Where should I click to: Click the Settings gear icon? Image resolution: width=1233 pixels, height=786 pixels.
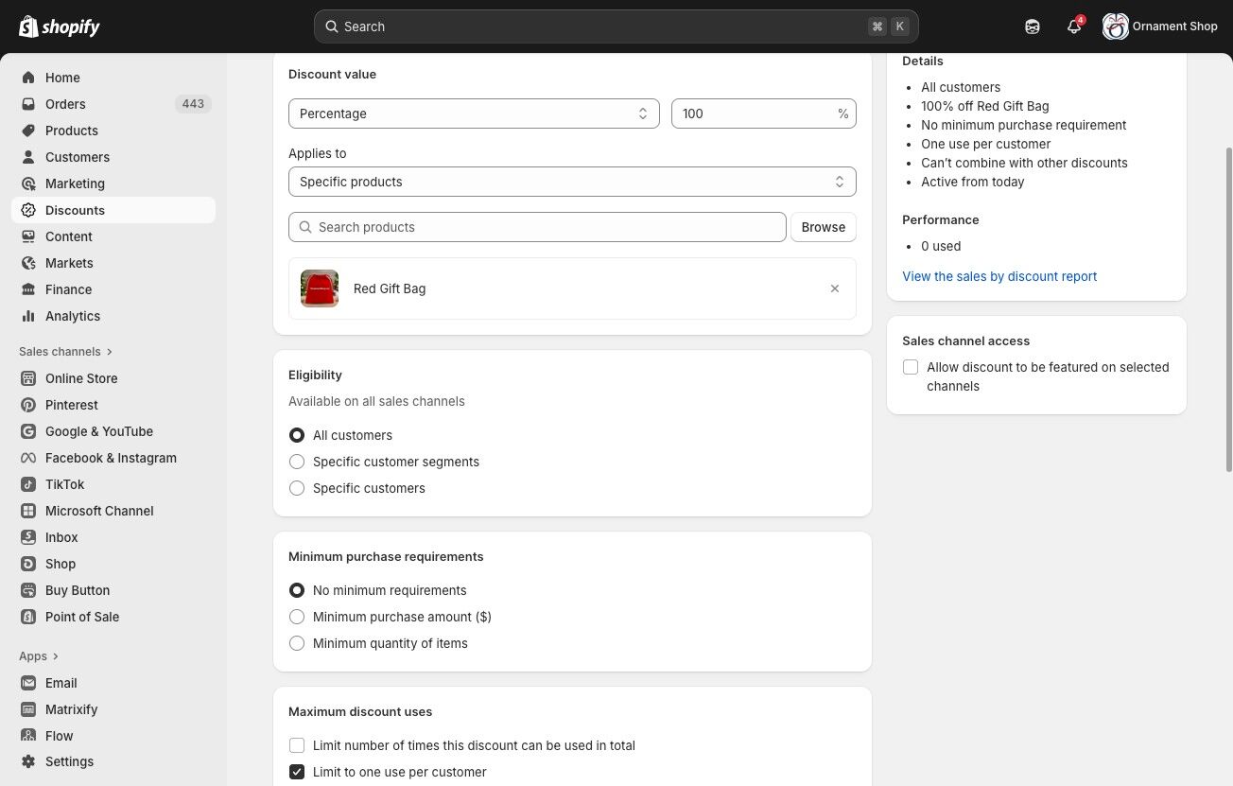tap(28, 761)
